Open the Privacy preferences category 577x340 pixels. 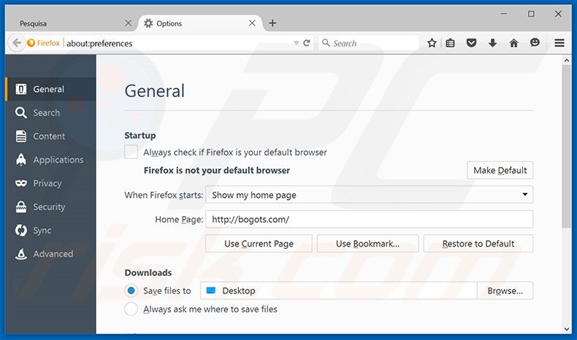[x=51, y=183]
